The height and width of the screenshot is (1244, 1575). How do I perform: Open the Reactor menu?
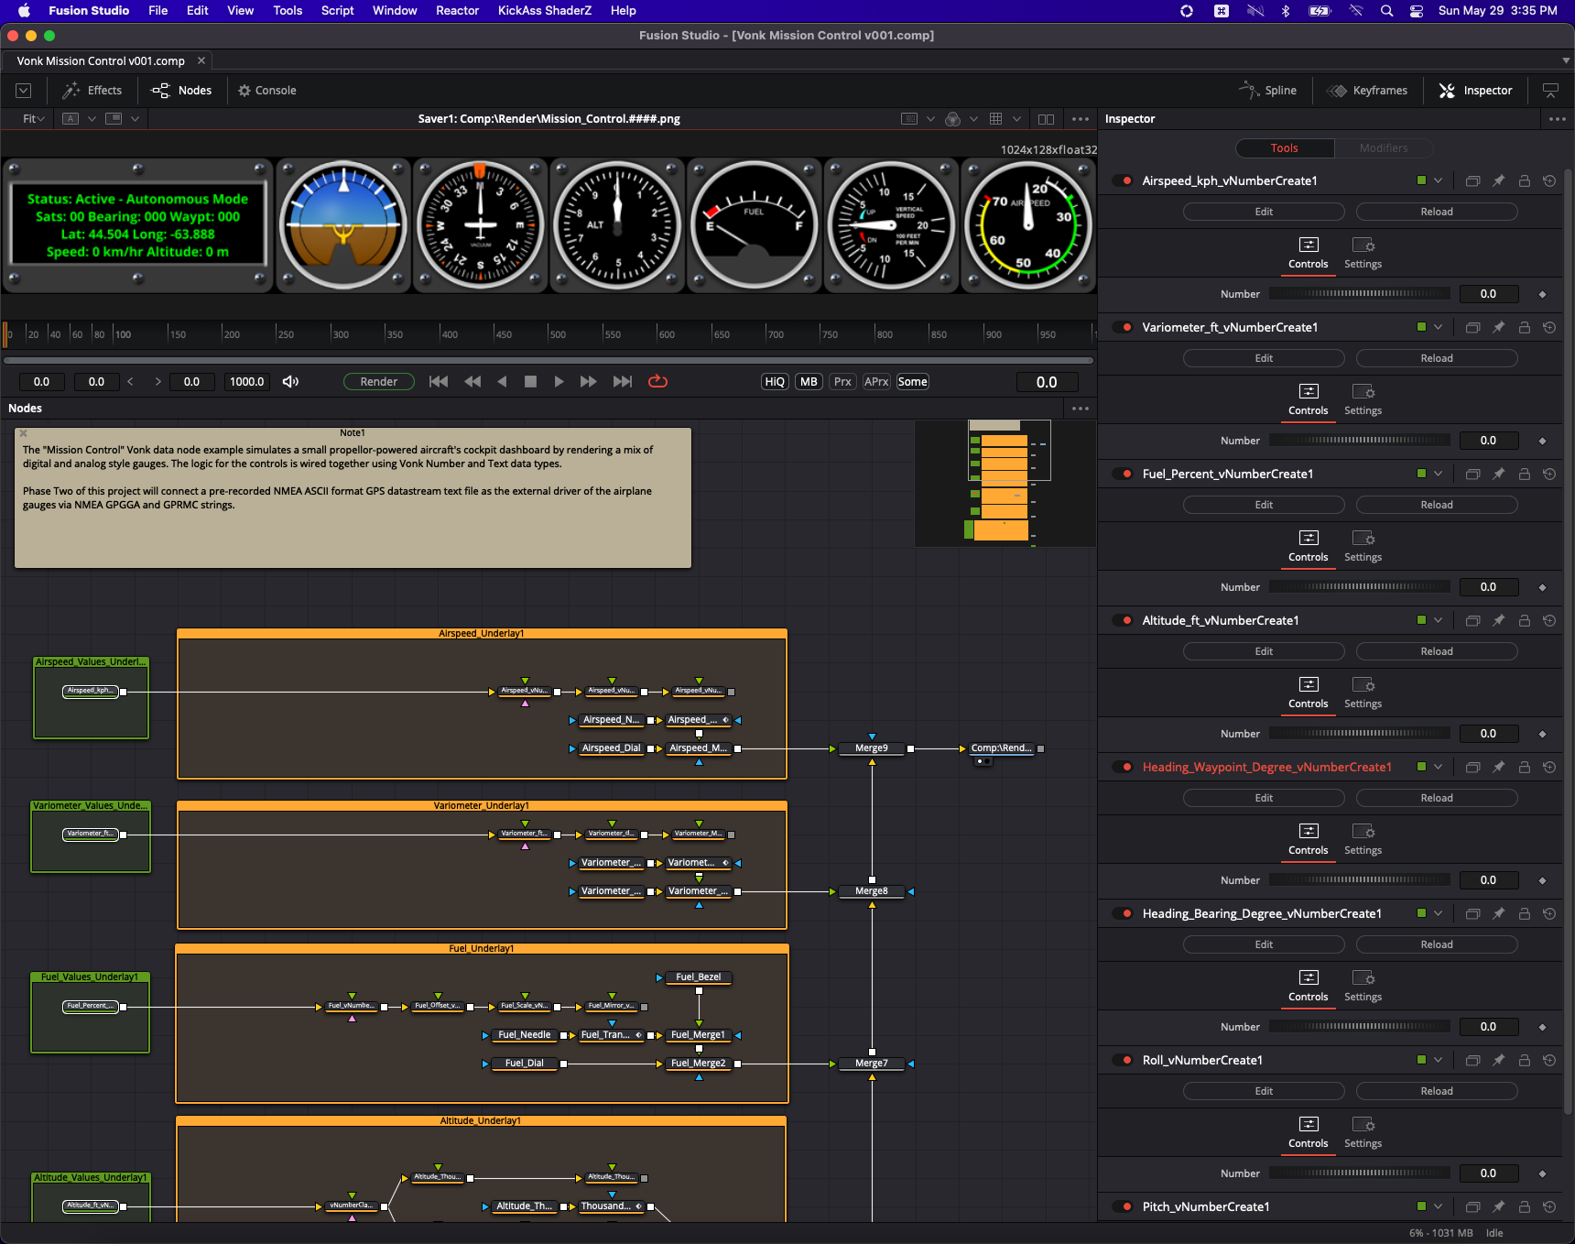tap(457, 11)
